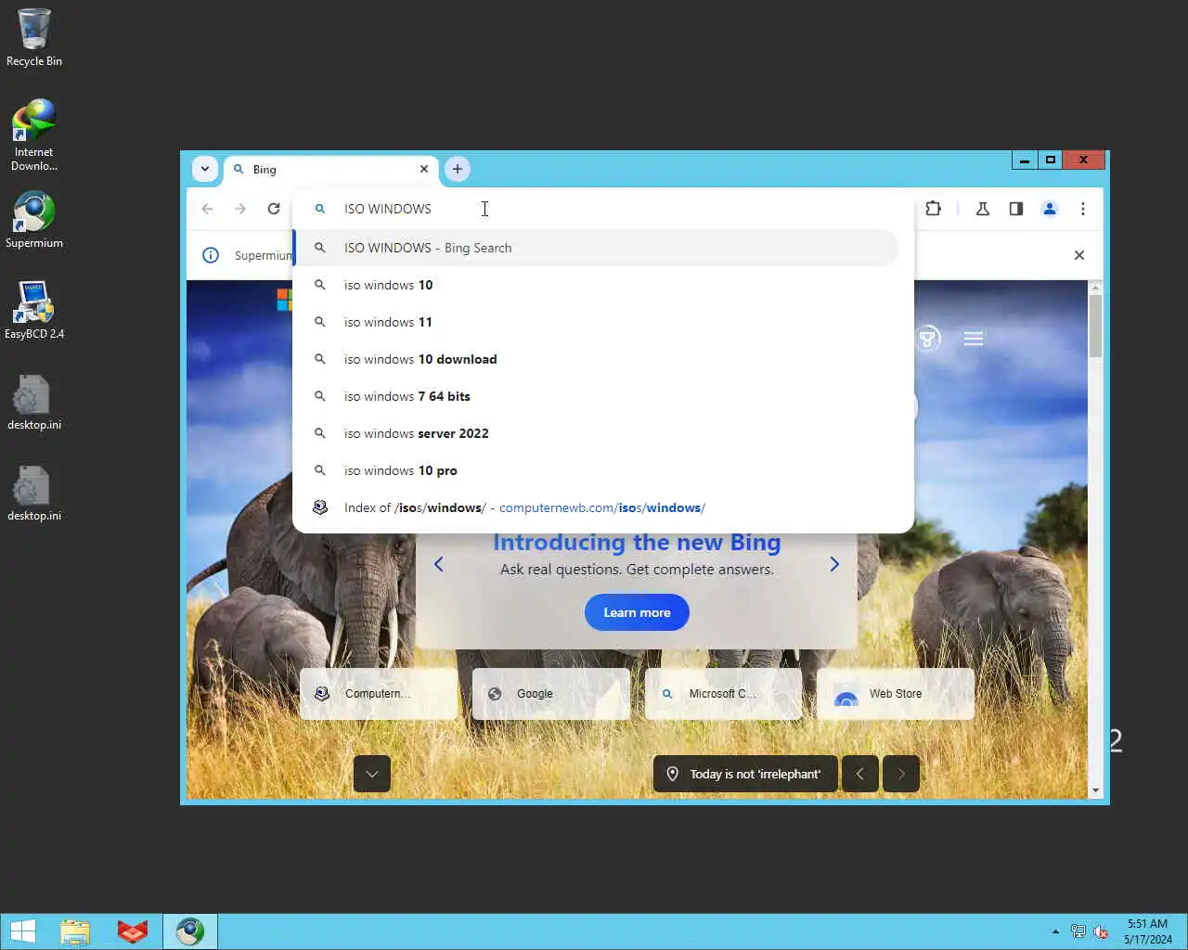Select the Bing tab
This screenshot has height=950, width=1188.
point(331,169)
